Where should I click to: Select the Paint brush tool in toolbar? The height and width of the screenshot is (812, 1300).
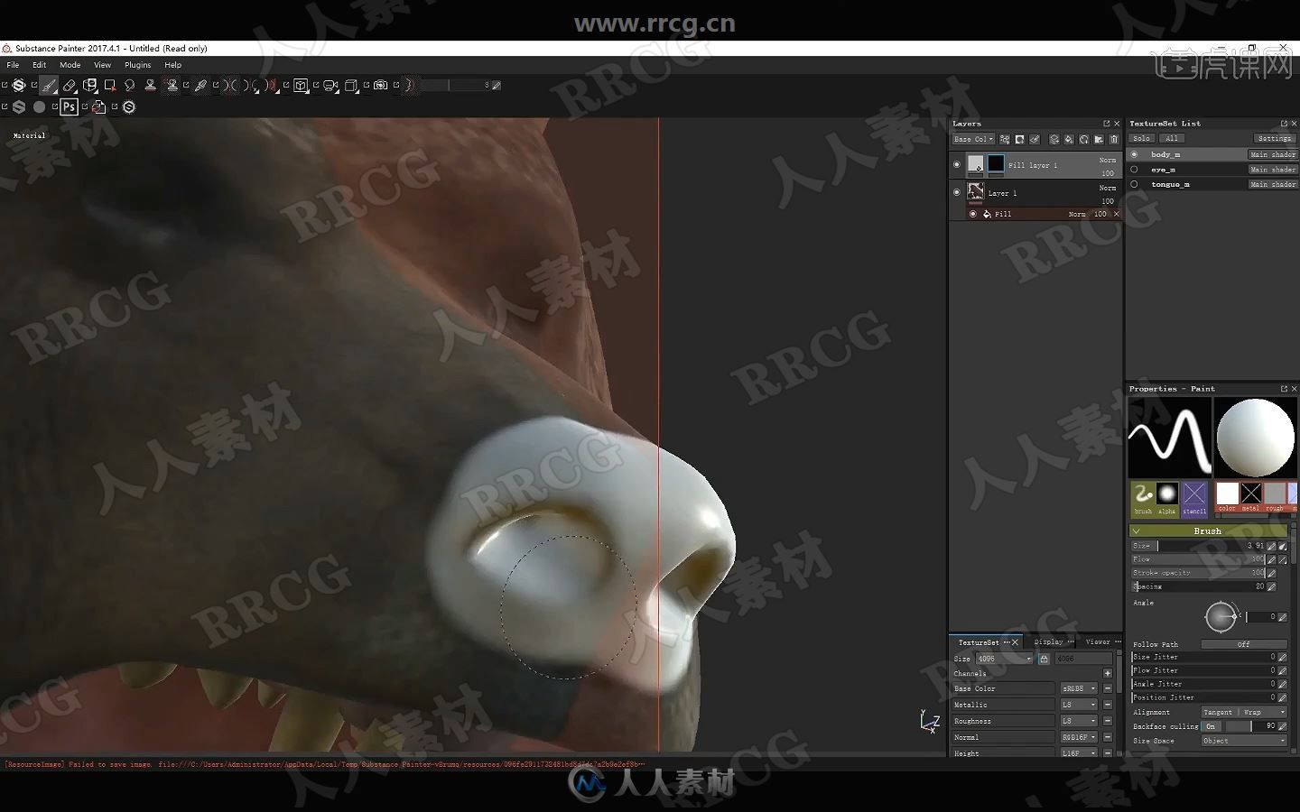tap(48, 85)
